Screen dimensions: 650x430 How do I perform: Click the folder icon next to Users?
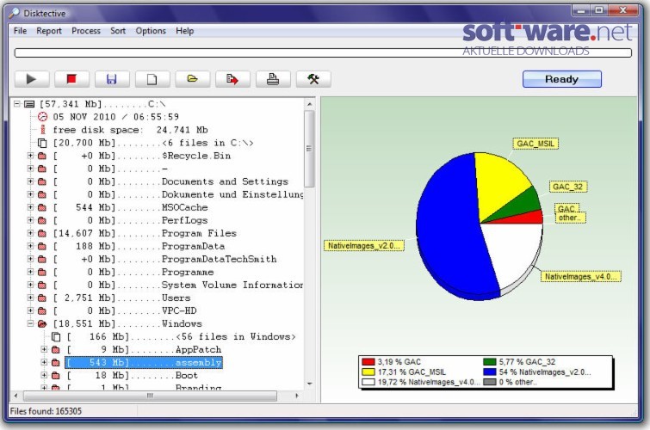pyautogui.click(x=42, y=298)
